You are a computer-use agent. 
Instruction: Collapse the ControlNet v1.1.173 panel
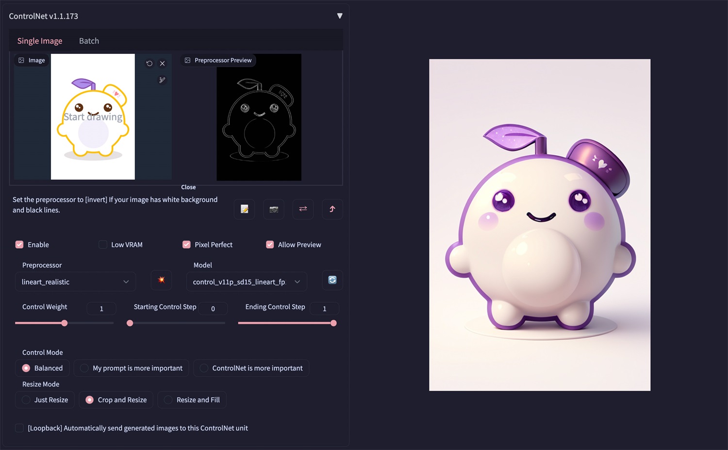[x=340, y=16]
